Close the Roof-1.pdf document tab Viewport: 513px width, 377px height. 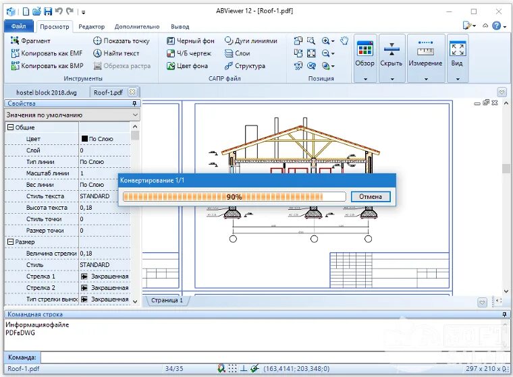pyautogui.click(x=132, y=92)
